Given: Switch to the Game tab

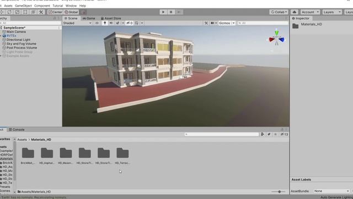Looking at the screenshot, I should tap(89, 18).
